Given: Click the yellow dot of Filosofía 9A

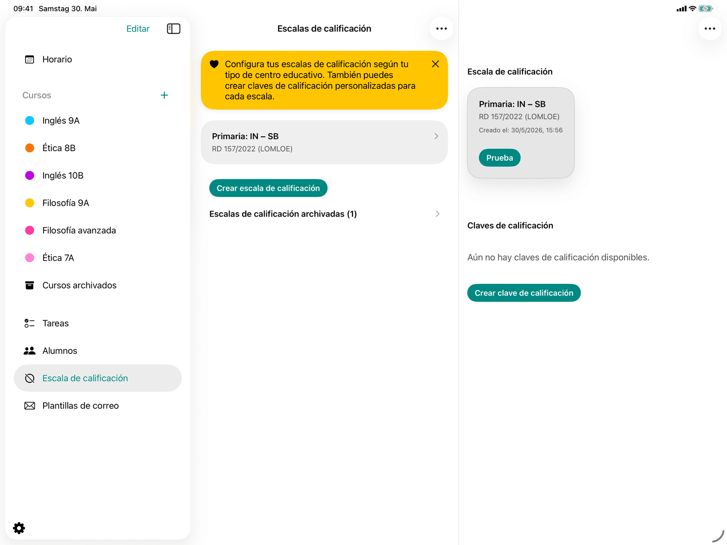Looking at the screenshot, I should 30,203.
